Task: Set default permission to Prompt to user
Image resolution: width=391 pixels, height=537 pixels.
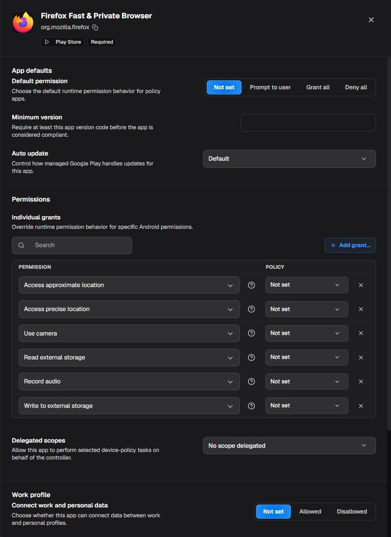Action: (x=270, y=87)
